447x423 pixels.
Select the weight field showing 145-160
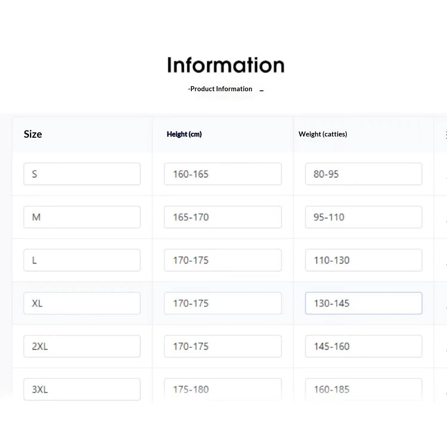364,346
